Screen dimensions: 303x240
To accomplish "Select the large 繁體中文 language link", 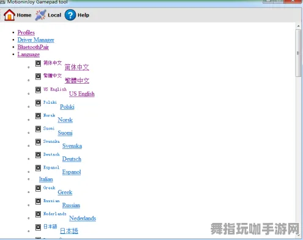I will coord(77,81).
